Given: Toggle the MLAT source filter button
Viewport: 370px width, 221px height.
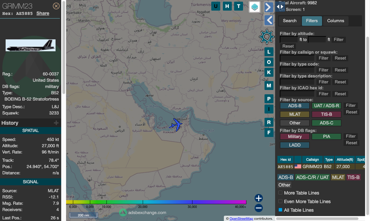Looking at the screenshot, I should coord(295,114).
